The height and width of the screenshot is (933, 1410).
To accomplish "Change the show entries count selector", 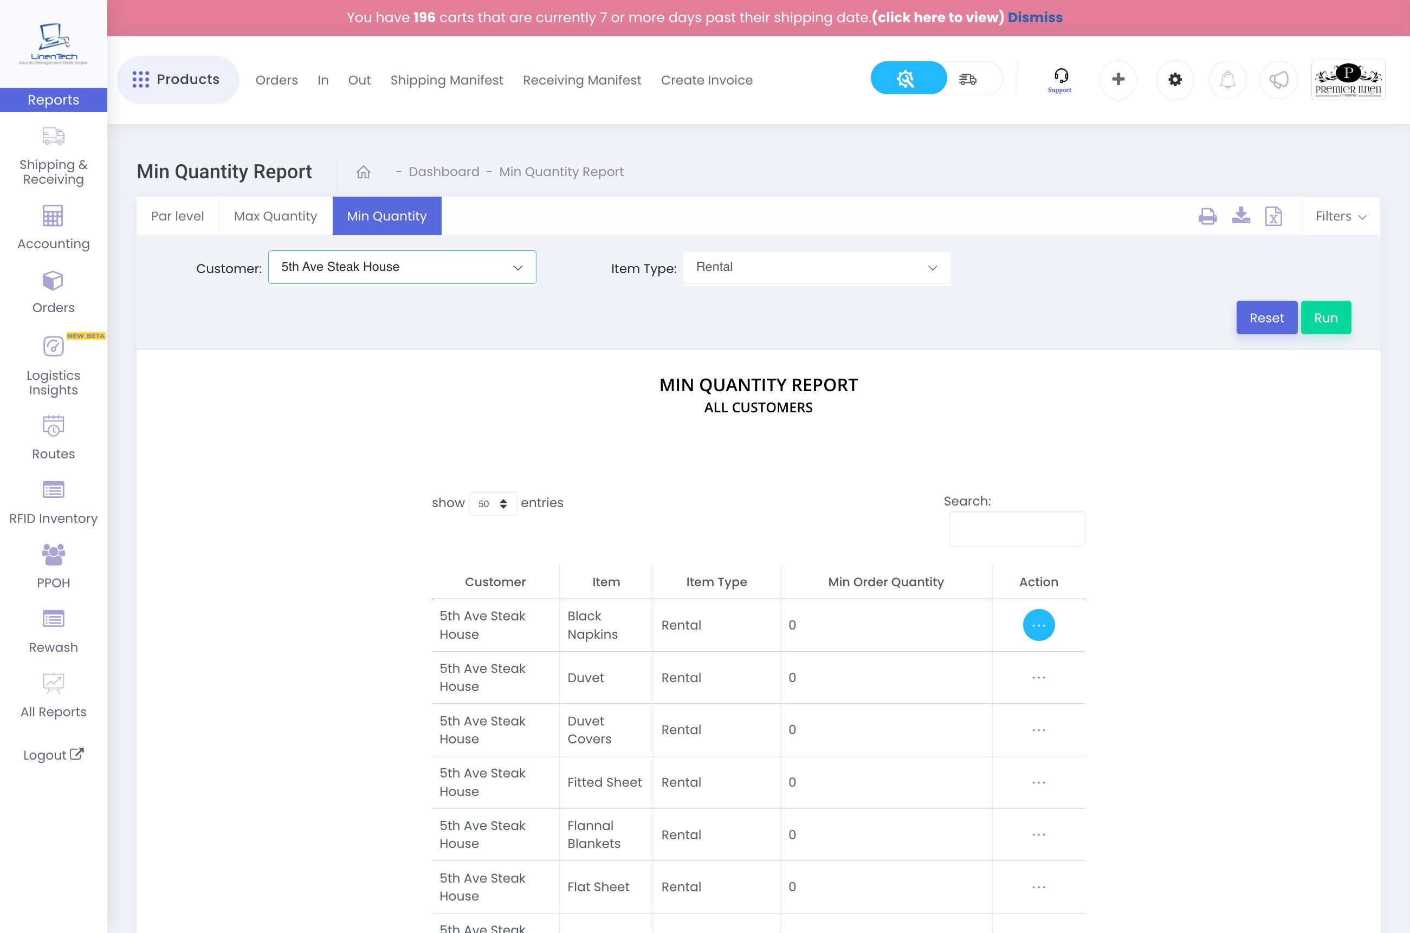I will coord(493,504).
